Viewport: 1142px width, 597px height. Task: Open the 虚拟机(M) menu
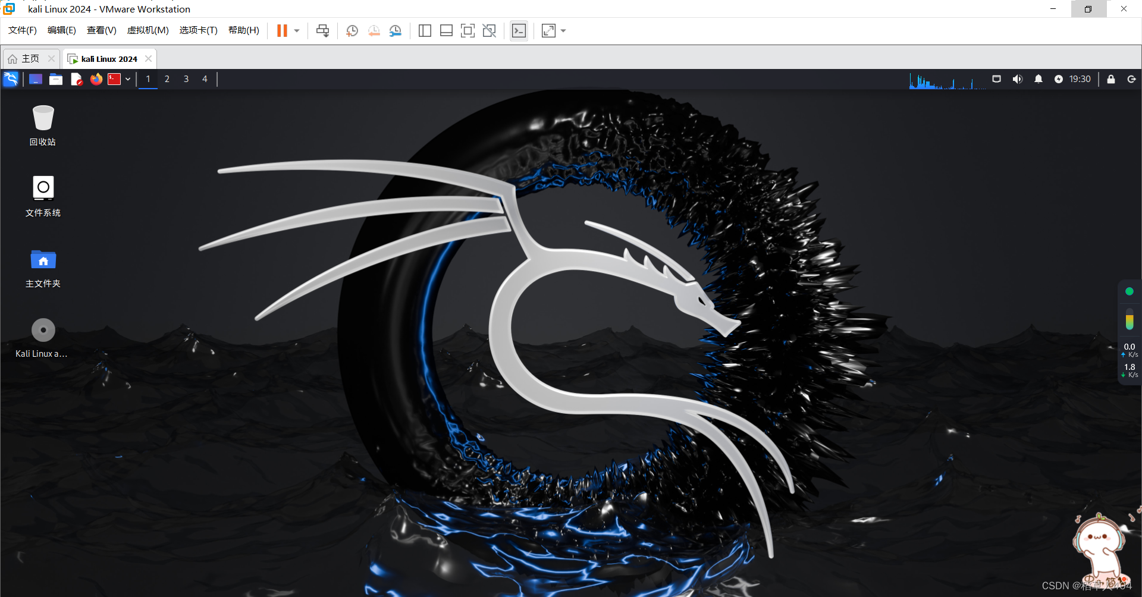[x=148, y=30]
